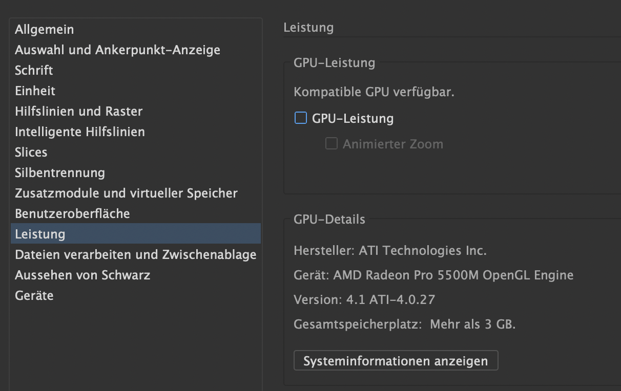Open the Allgemein preferences section
This screenshot has width=621, height=391.
45,30
